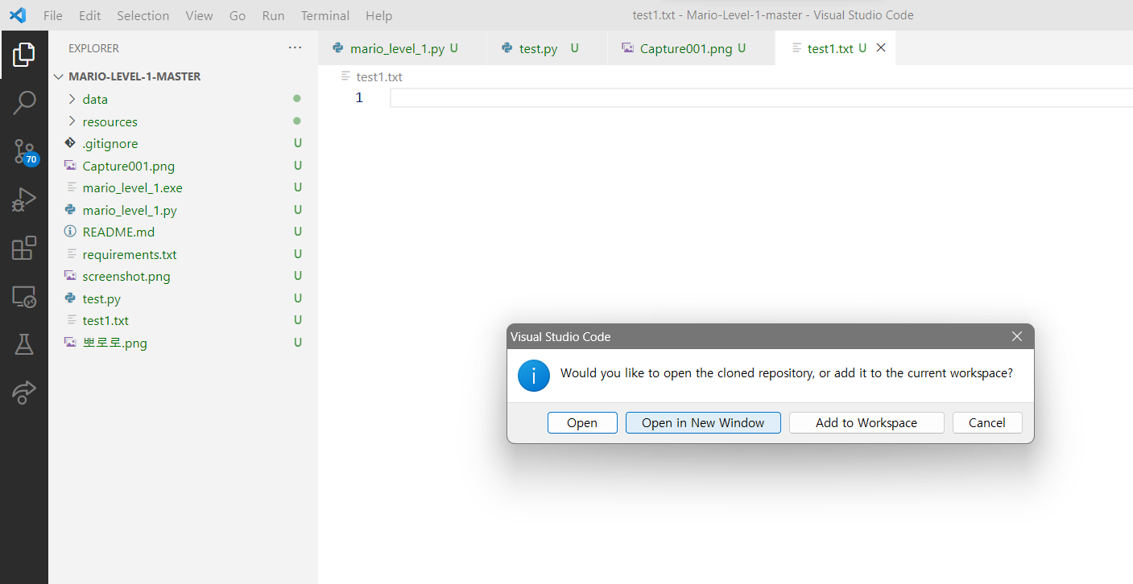The image size is (1133, 584).
Task: Click the image icon on Capture001.png tab
Action: (x=628, y=48)
